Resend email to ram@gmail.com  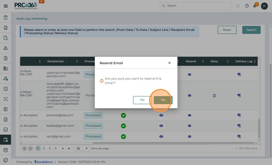point(189,137)
